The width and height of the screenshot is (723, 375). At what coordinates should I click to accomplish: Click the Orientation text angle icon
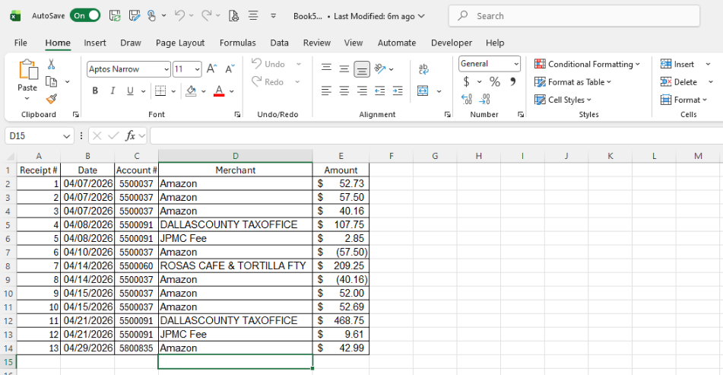click(380, 68)
